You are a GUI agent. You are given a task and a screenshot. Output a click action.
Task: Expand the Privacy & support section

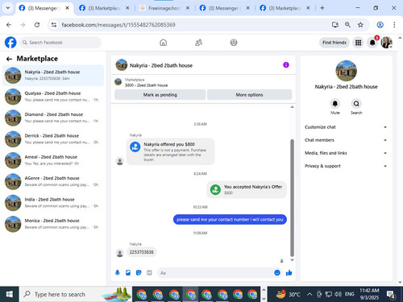346,166
